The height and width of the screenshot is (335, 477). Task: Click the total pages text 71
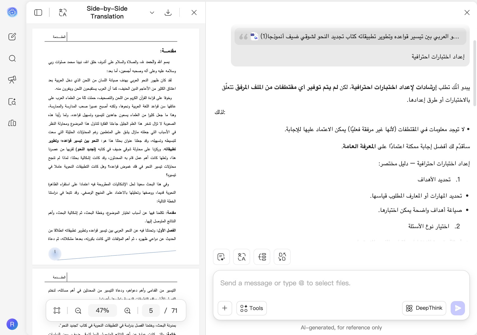coord(174,311)
